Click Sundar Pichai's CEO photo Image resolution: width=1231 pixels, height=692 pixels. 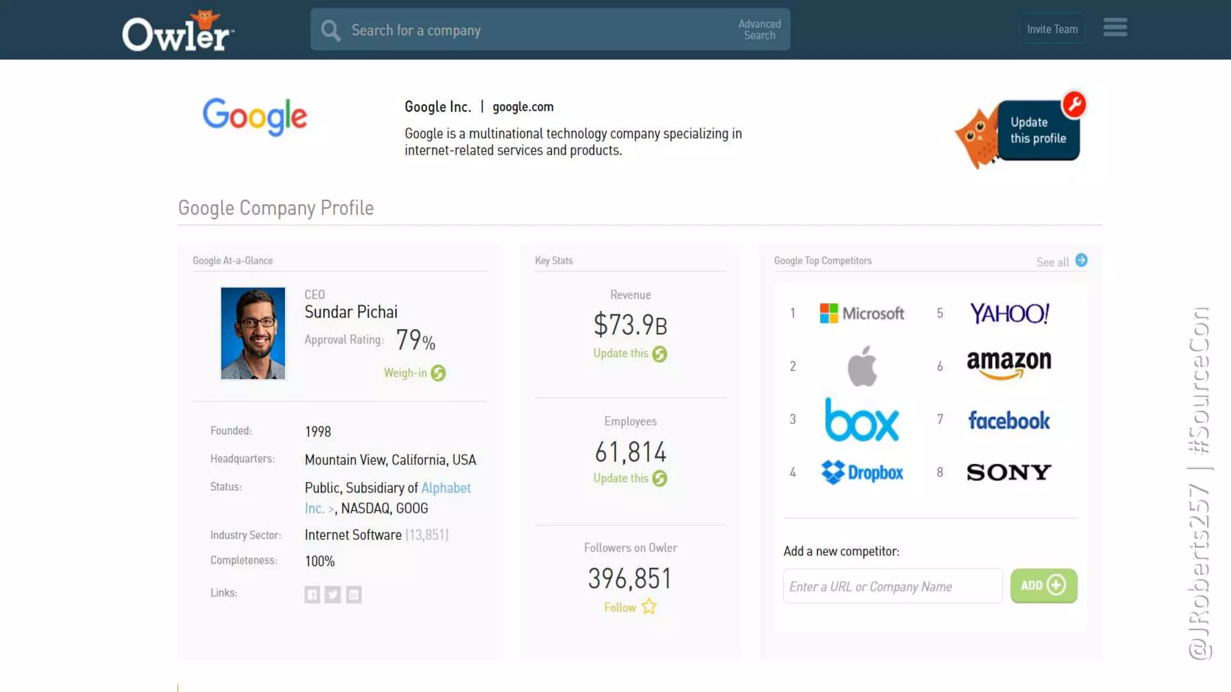pyautogui.click(x=253, y=333)
